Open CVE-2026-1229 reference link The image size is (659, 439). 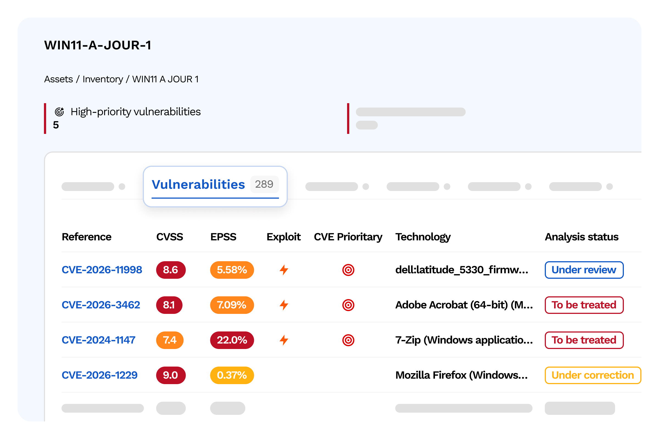(99, 375)
